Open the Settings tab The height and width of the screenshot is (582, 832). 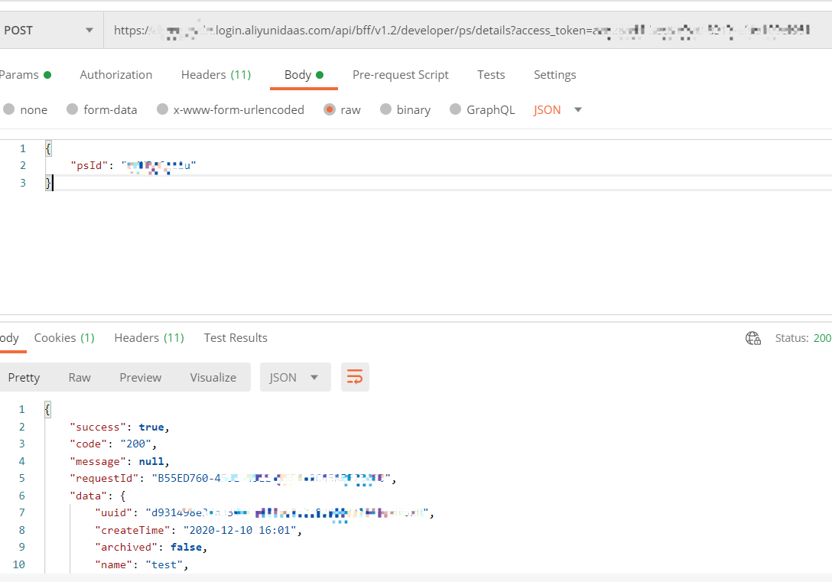(x=554, y=75)
